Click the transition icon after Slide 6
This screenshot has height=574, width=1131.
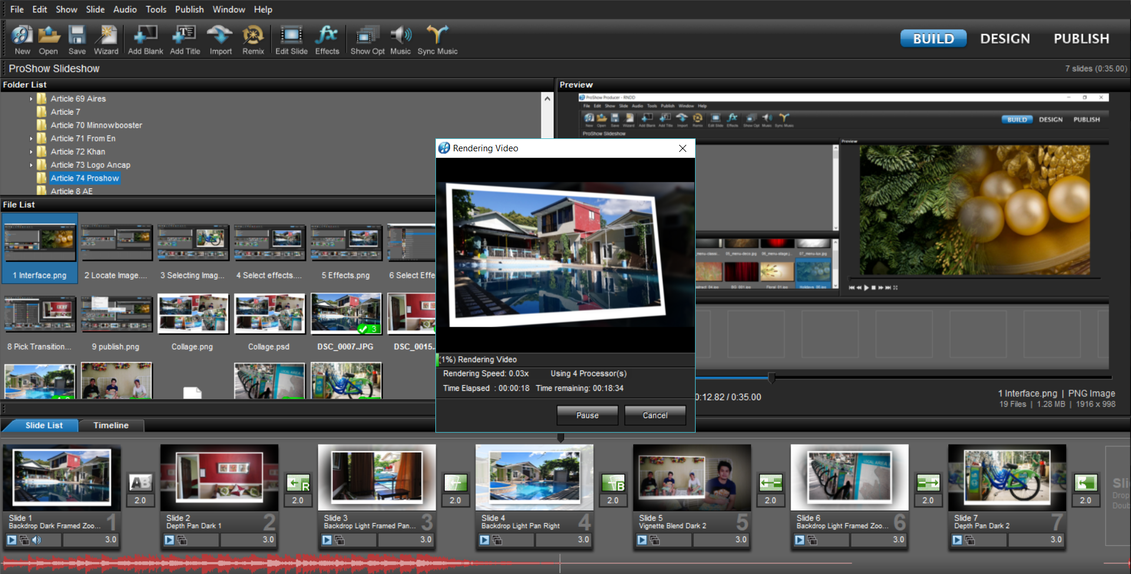click(x=928, y=483)
